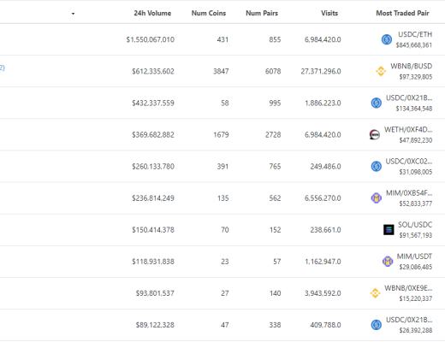Open the WBNB/0XE9E... pair link
445x342 pixels.
408,288
